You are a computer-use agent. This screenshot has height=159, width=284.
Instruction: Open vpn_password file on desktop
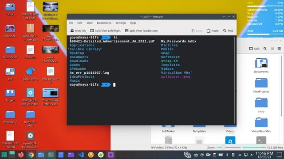pos(50,76)
